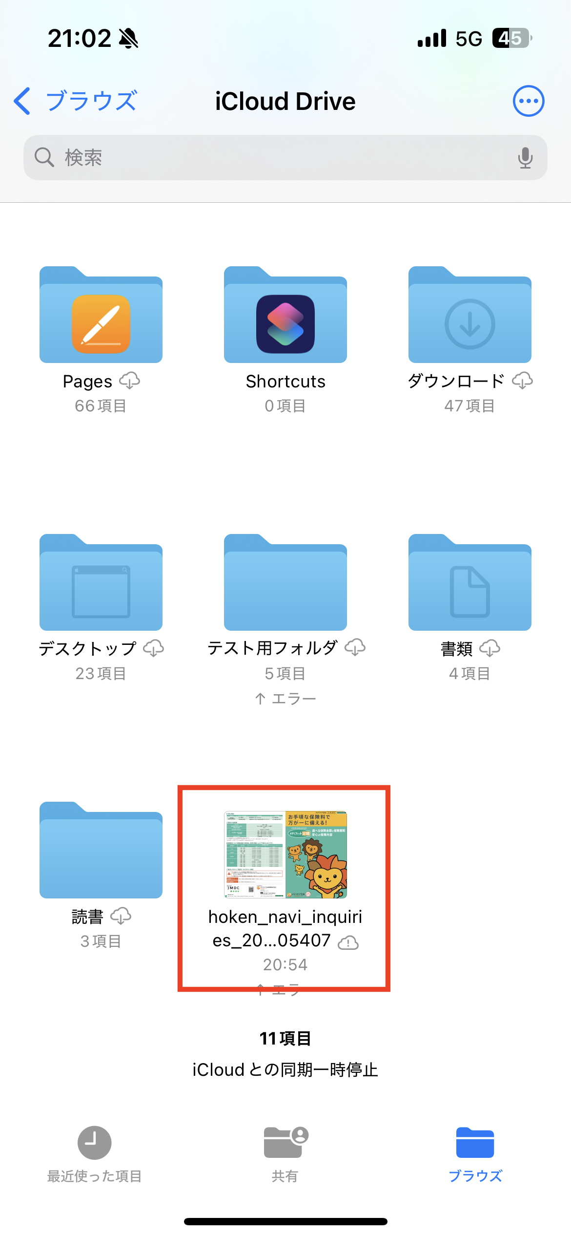
Task: Tap the 47項目 count under ダウンロード
Action: [x=470, y=405]
